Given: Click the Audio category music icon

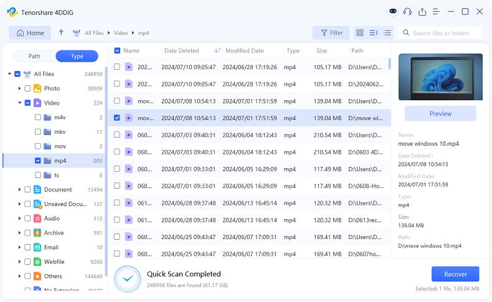Looking at the screenshot, I should pyautogui.click(x=37, y=219).
